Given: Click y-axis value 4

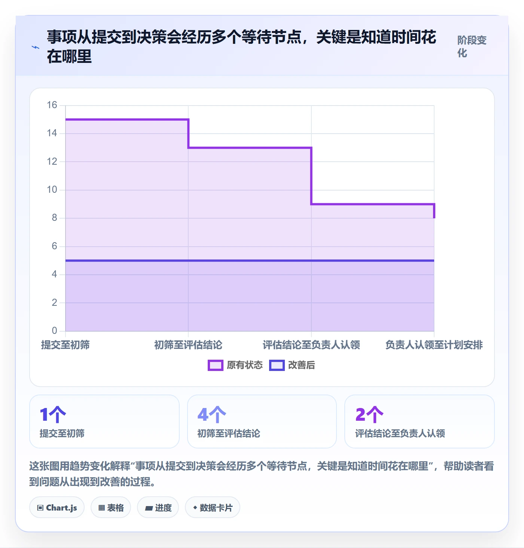Looking at the screenshot, I should tap(55, 274).
